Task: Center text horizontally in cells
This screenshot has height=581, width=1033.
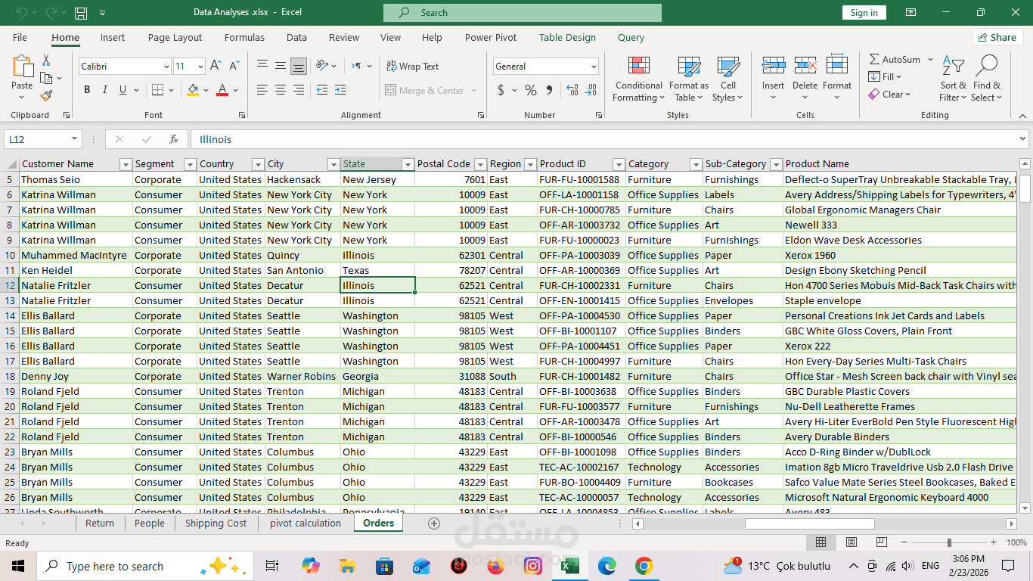Action: (x=281, y=90)
